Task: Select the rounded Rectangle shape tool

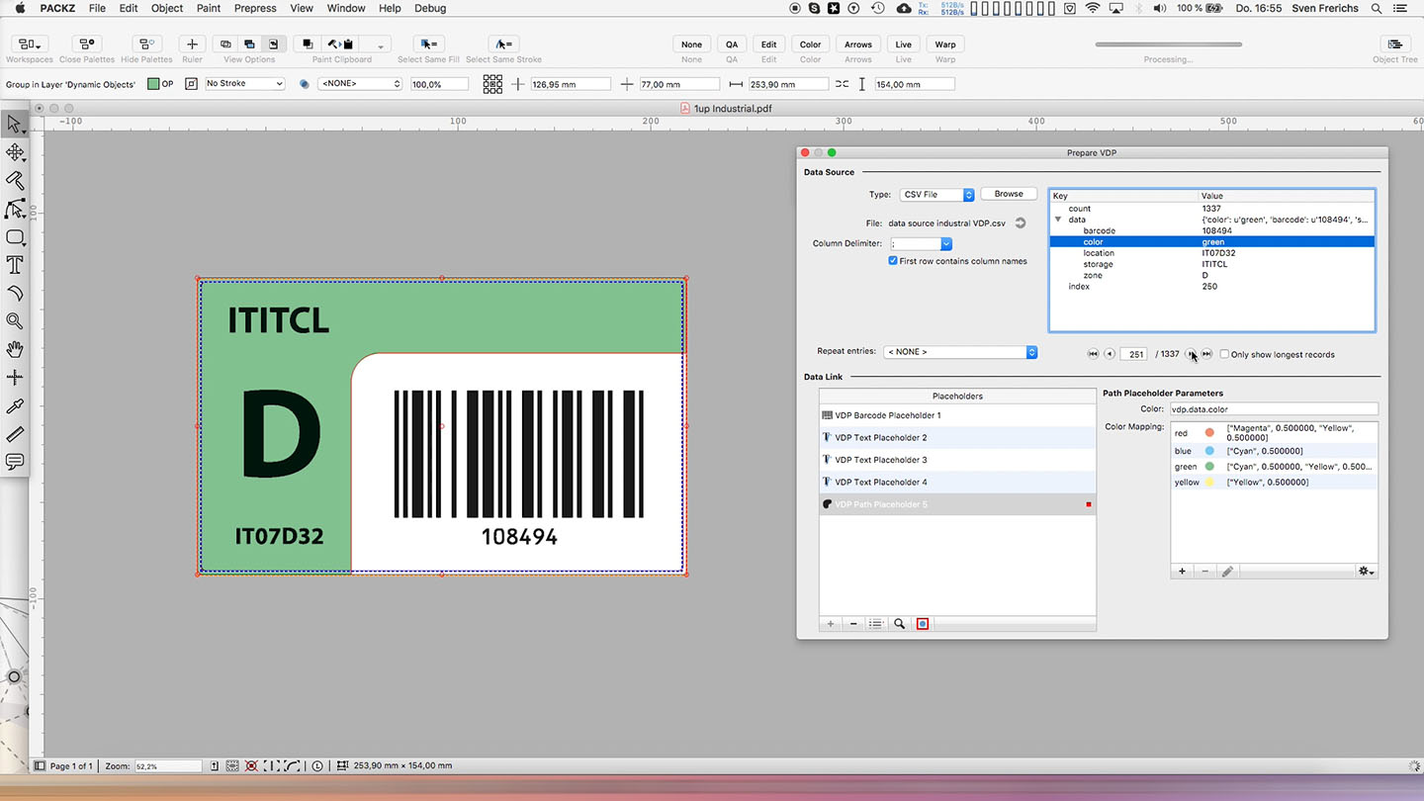Action: tap(14, 237)
